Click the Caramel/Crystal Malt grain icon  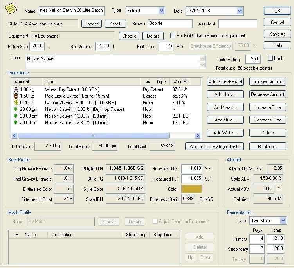(x=16, y=103)
